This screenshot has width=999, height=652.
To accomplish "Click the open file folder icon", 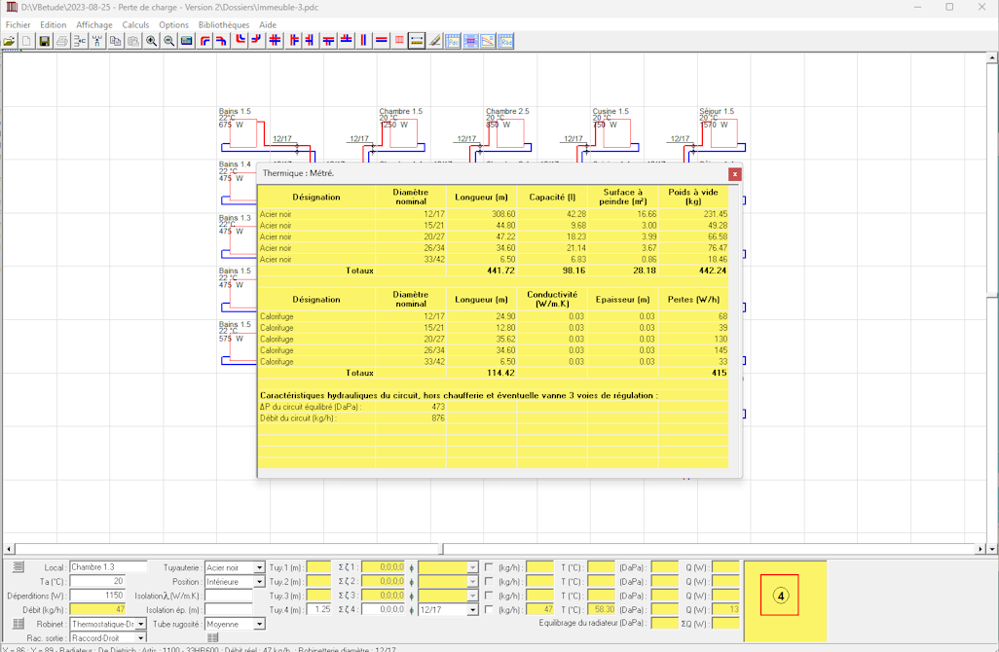I will 9,41.
